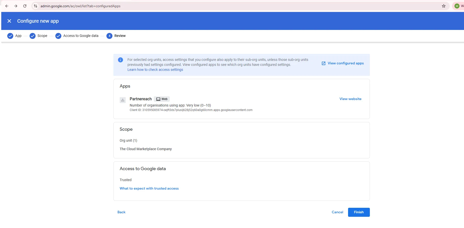Click the step 4 Review circle
Viewport: 464px width, 228px height.
coord(109,36)
